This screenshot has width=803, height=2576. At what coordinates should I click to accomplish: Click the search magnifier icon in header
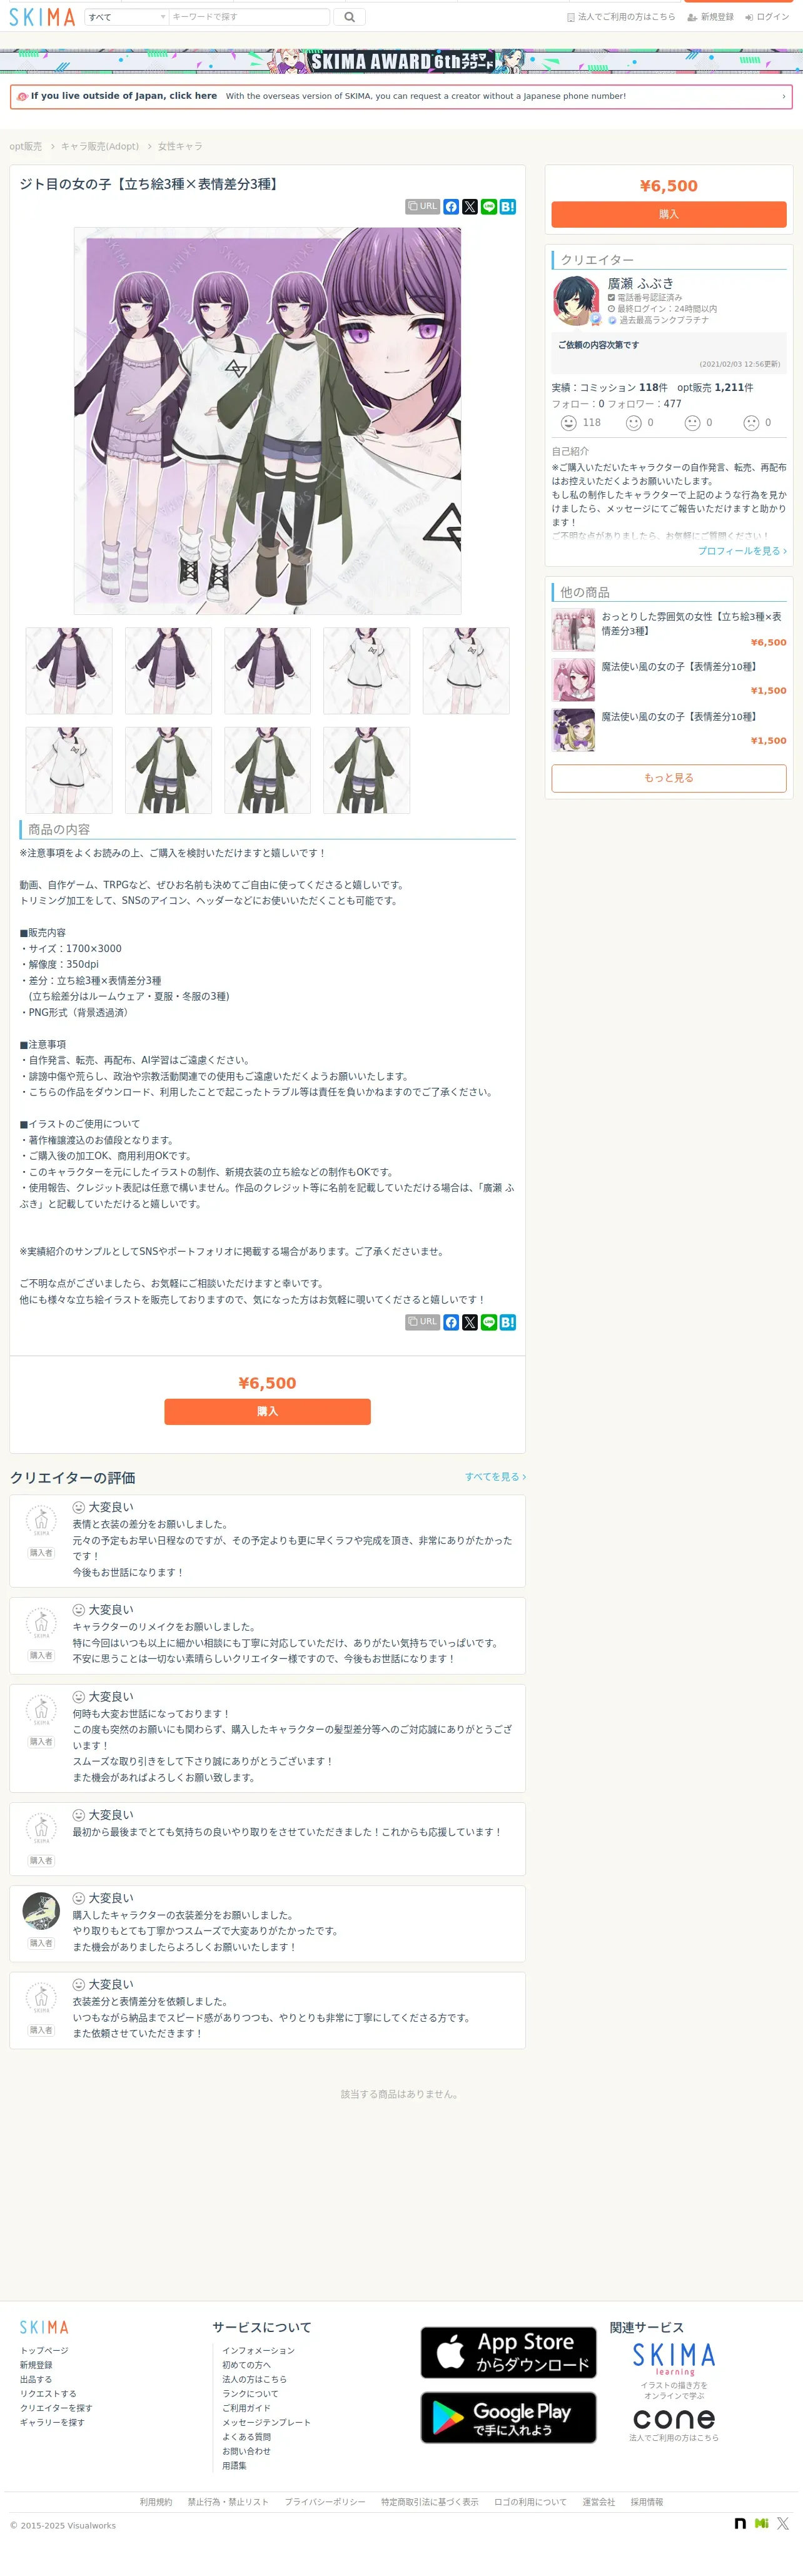[349, 17]
